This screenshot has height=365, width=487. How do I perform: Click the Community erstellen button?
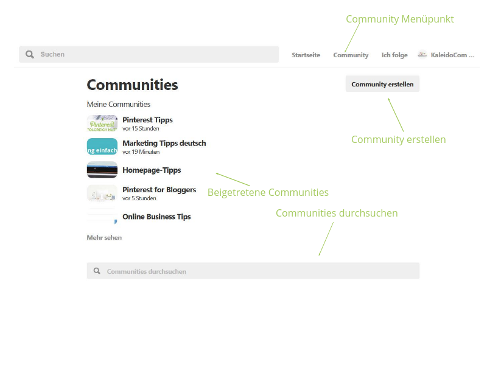point(382,83)
